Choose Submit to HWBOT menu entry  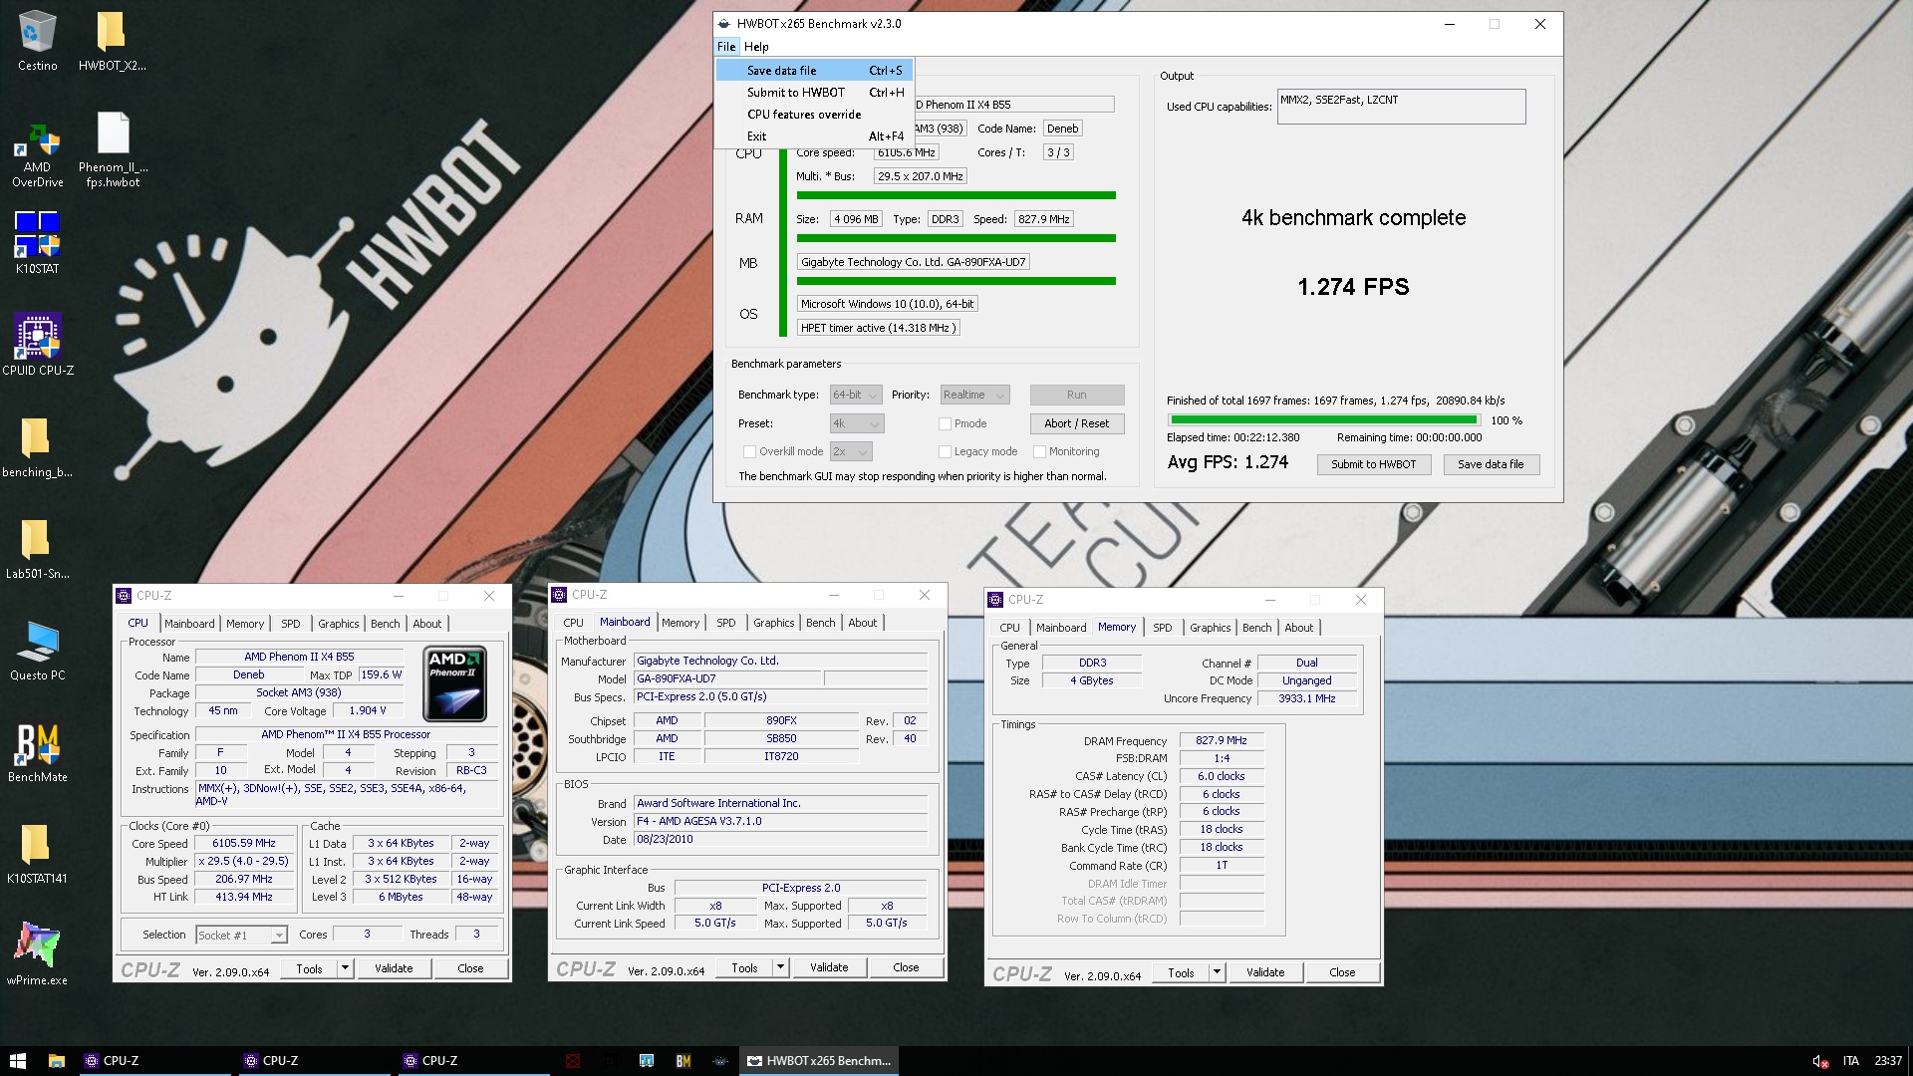814,93
